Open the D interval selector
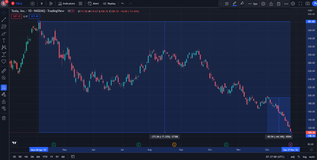The image size is (317, 160). 42,4
